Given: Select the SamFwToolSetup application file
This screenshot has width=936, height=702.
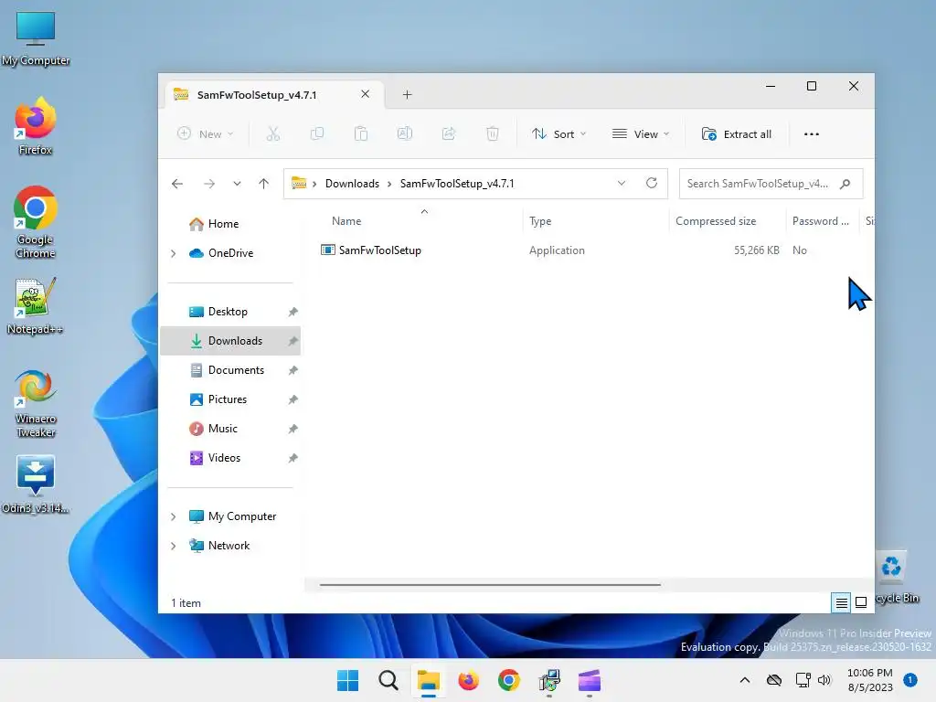Looking at the screenshot, I should (x=371, y=250).
